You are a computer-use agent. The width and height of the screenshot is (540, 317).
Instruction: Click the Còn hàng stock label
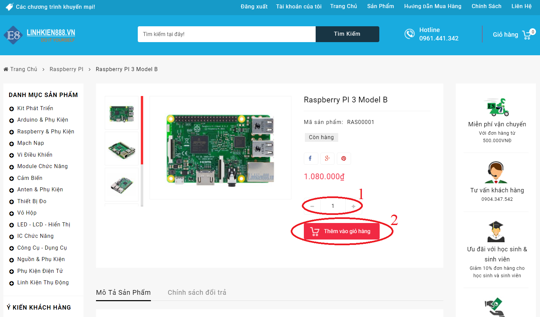[321, 137]
